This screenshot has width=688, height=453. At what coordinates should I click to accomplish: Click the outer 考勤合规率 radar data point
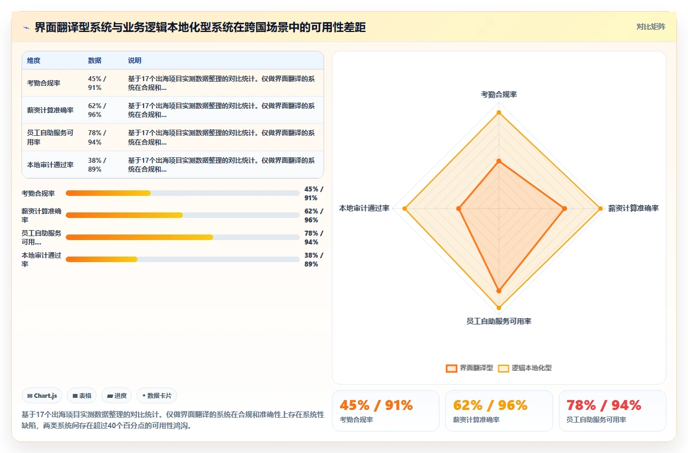click(x=499, y=113)
